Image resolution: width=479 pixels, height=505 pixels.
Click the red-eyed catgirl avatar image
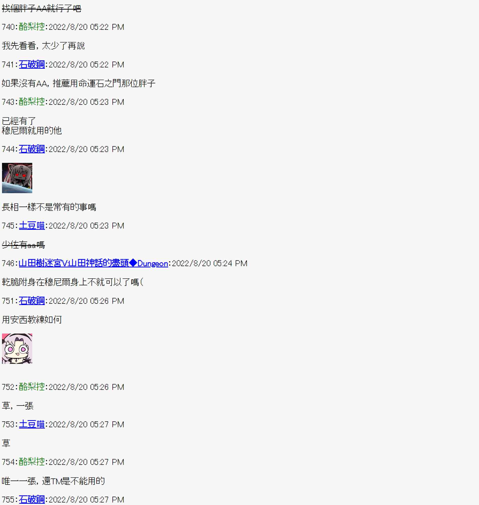coord(17,178)
